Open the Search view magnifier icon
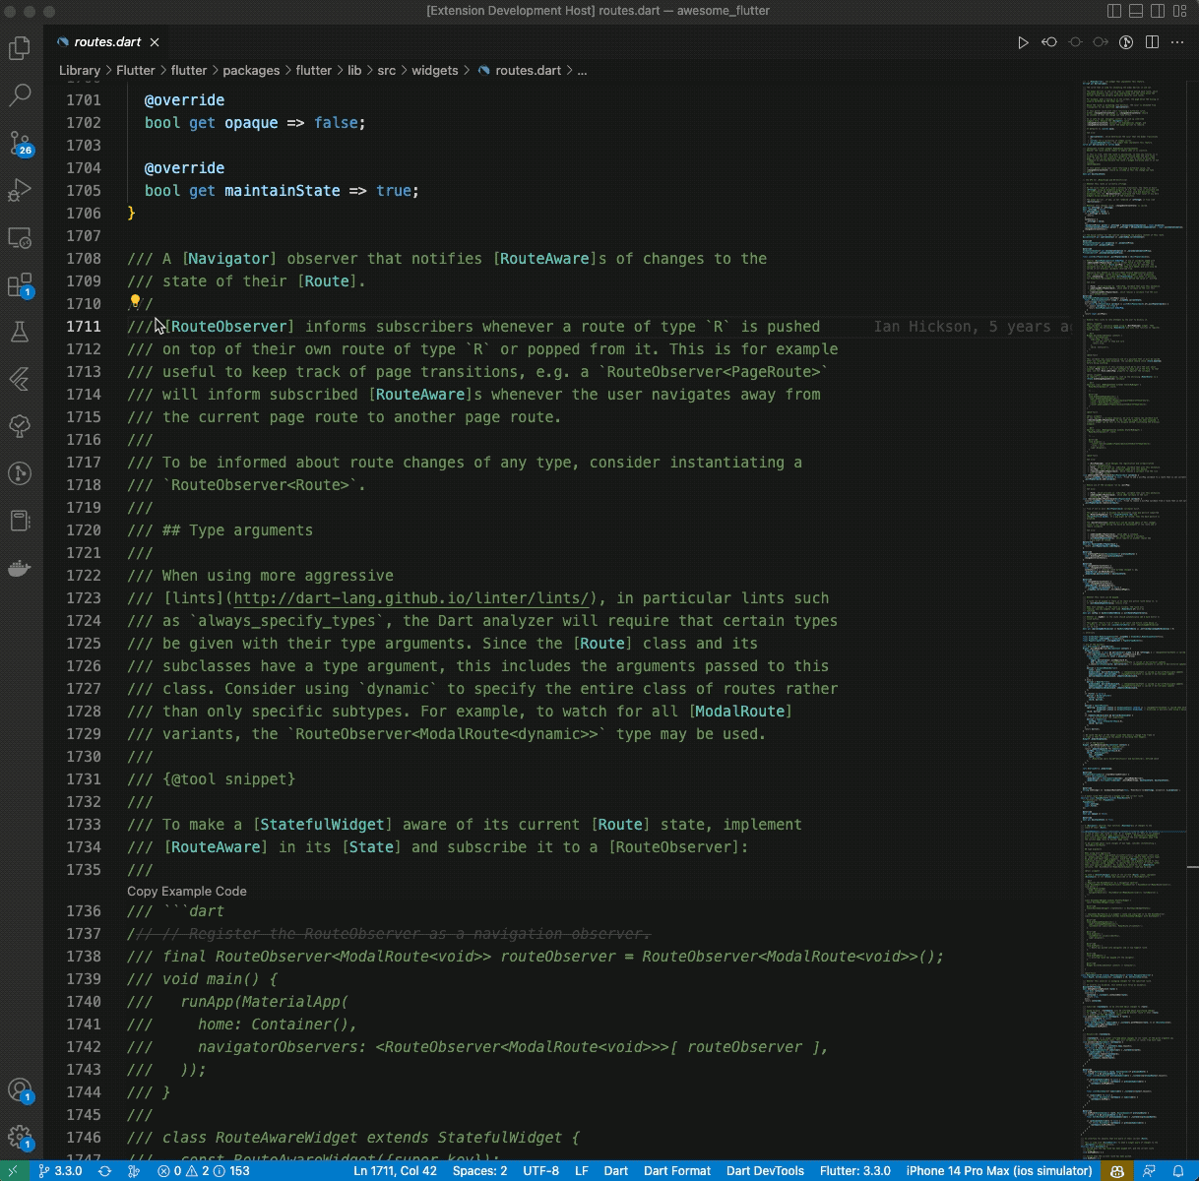The height and width of the screenshot is (1181, 1199). click(20, 94)
